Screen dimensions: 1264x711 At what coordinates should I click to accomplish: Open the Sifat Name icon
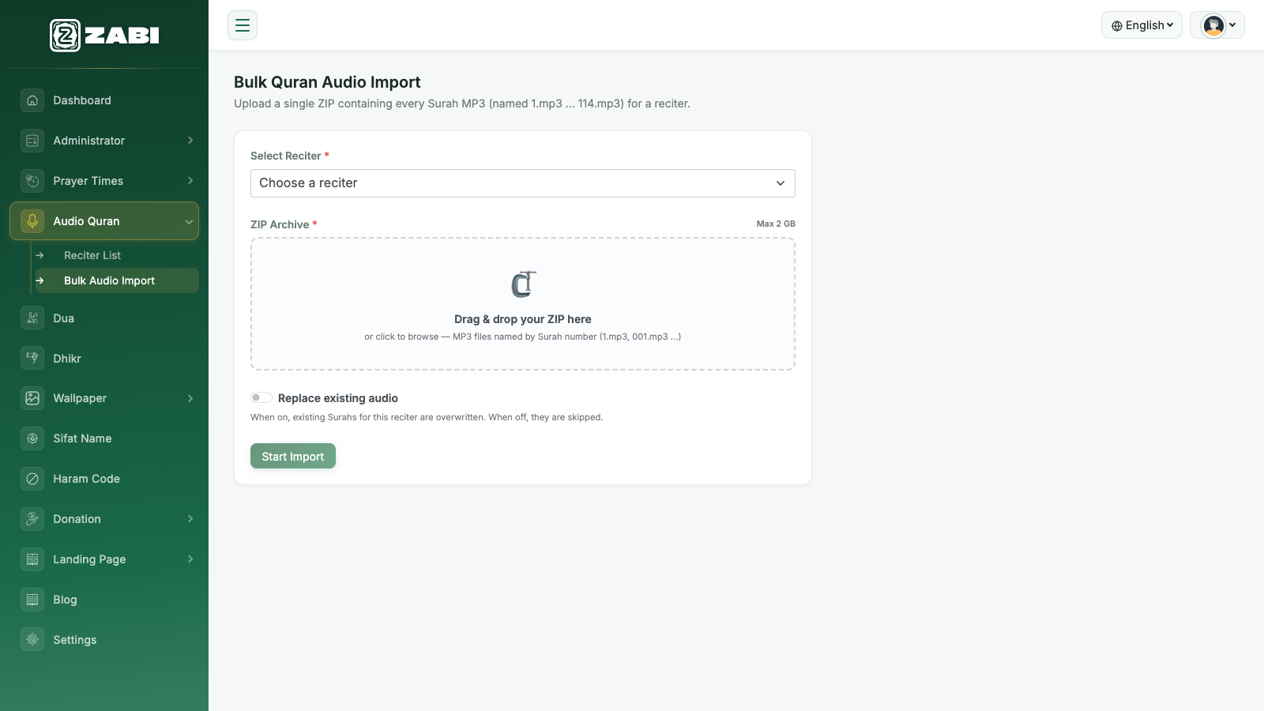coord(32,438)
